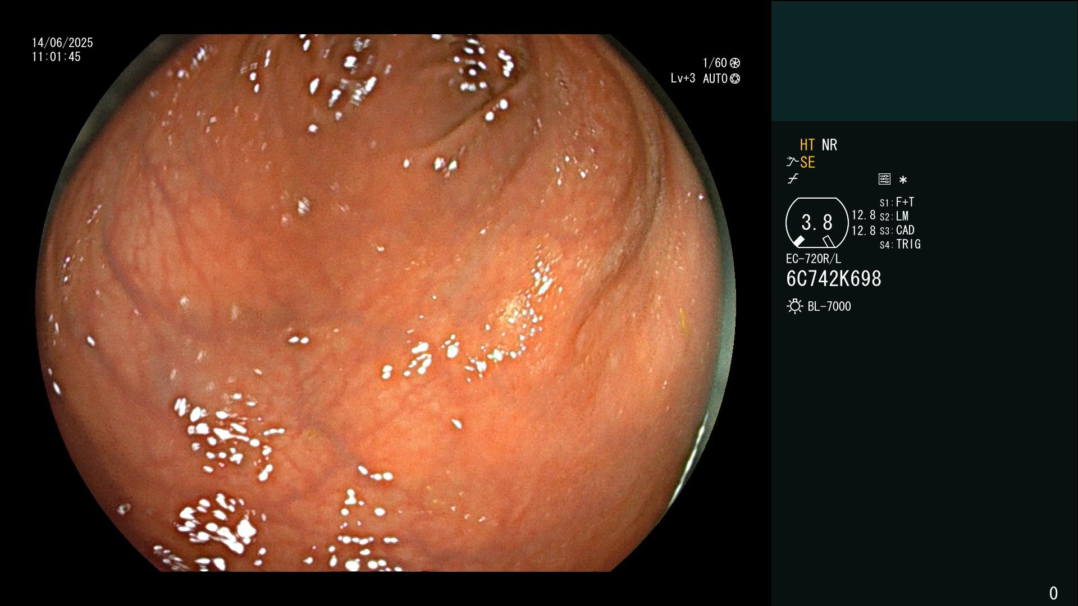Select the S3: CAD switch assignment
Screen dimensions: 1078x606
coord(897,230)
